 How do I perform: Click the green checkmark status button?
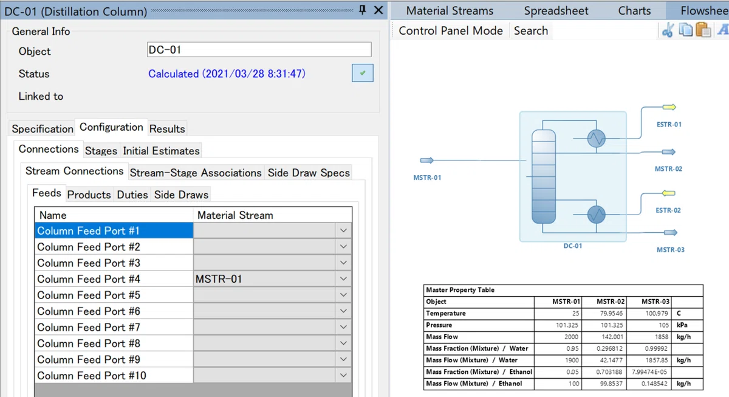[363, 74]
